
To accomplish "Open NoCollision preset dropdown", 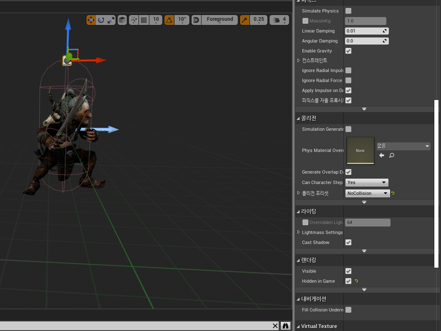I will point(367,193).
